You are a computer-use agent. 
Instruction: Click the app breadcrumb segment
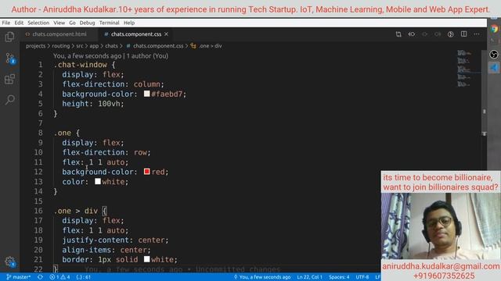pos(94,46)
